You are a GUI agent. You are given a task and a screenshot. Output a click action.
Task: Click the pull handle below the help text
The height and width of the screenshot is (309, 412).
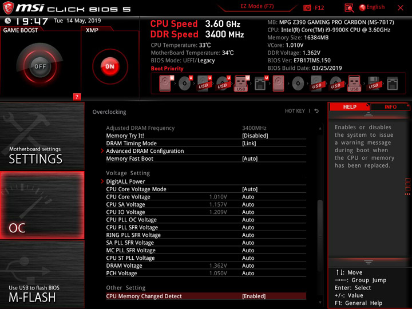coord(369,262)
